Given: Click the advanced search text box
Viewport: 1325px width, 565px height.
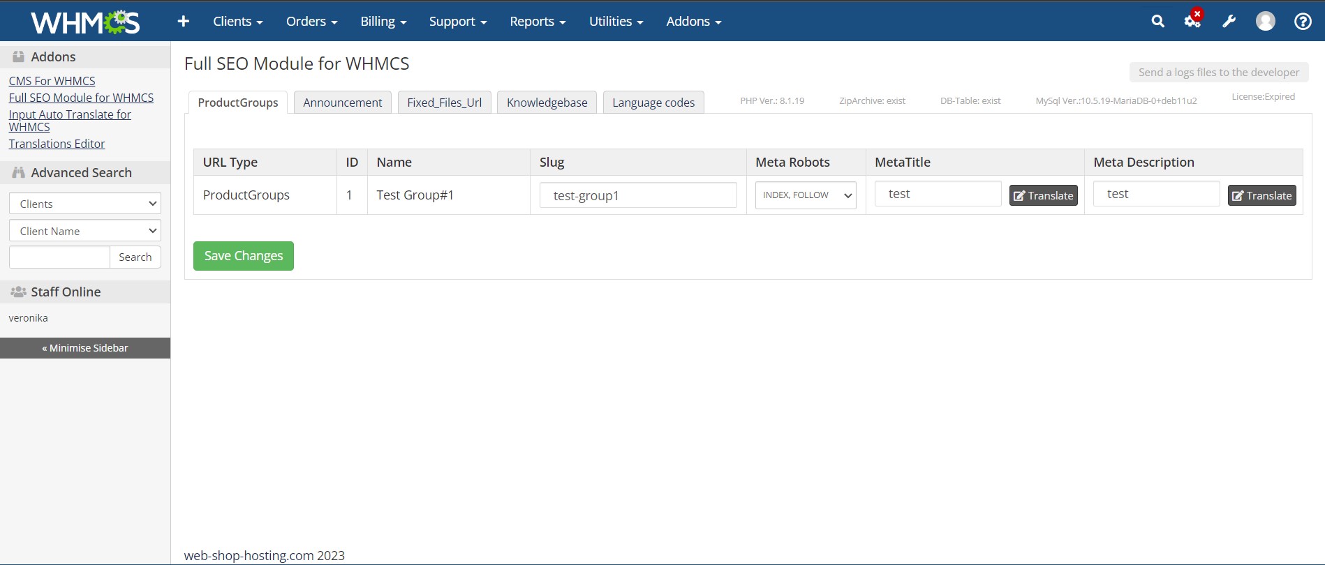Looking at the screenshot, I should pyautogui.click(x=59, y=257).
